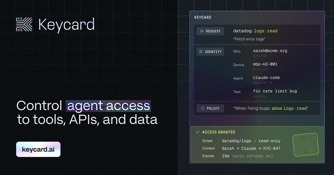334x175 pixels.
Task: Click the datadog/logs read-only scope value
Action: tap(251, 141)
